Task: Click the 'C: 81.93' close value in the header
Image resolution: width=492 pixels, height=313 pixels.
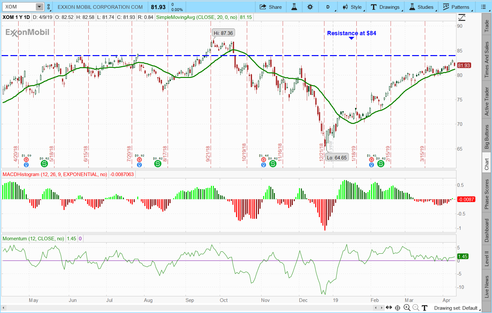Action: coord(126,17)
